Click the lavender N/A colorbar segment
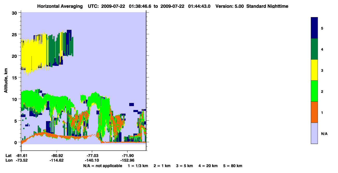This screenshot has width=338, height=173. [x=314, y=133]
